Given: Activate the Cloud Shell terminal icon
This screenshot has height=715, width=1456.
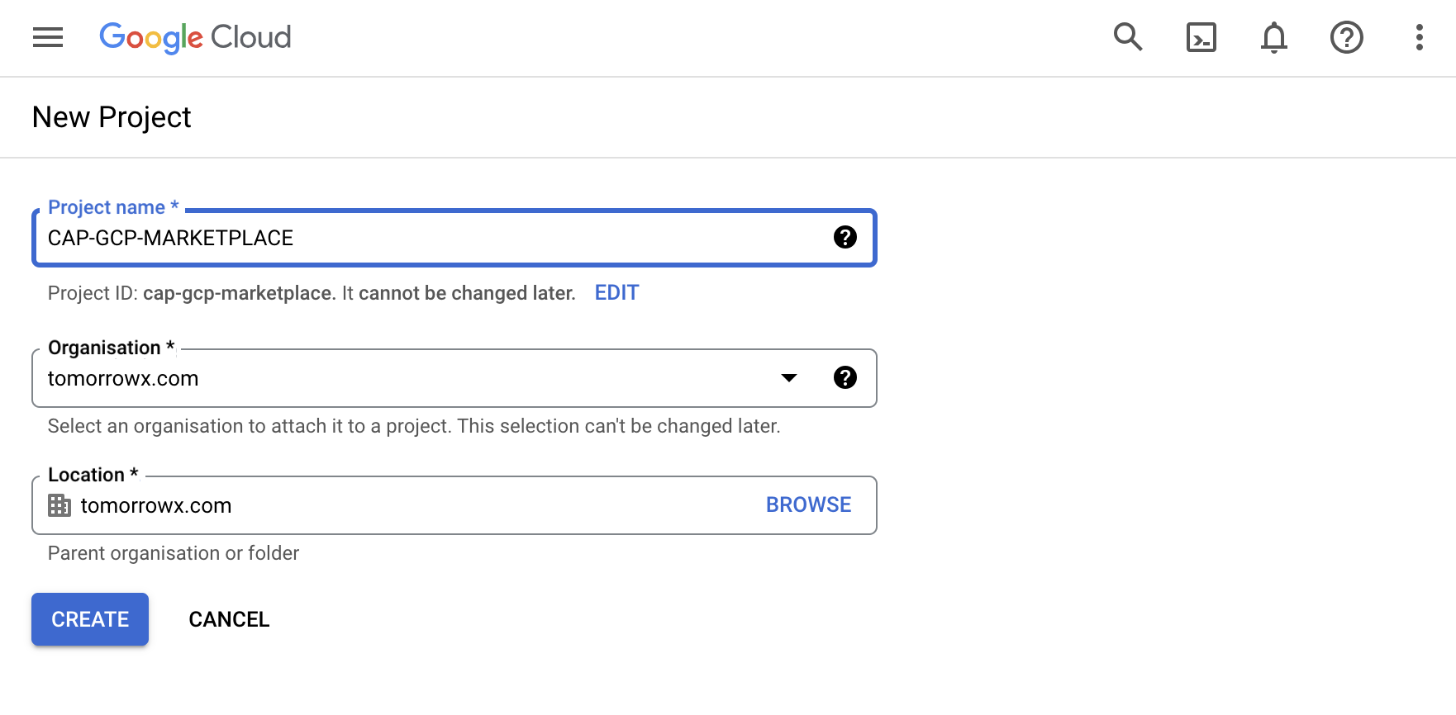Looking at the screenshot, I should click(1201, 37).
